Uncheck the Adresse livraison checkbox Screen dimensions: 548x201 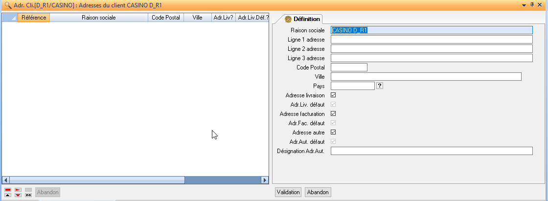click(x=333, y=95)
